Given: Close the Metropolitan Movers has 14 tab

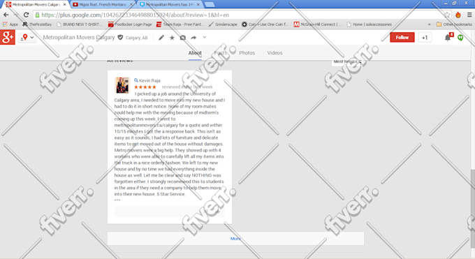Looking at the screenshot, I should [198, 5].
